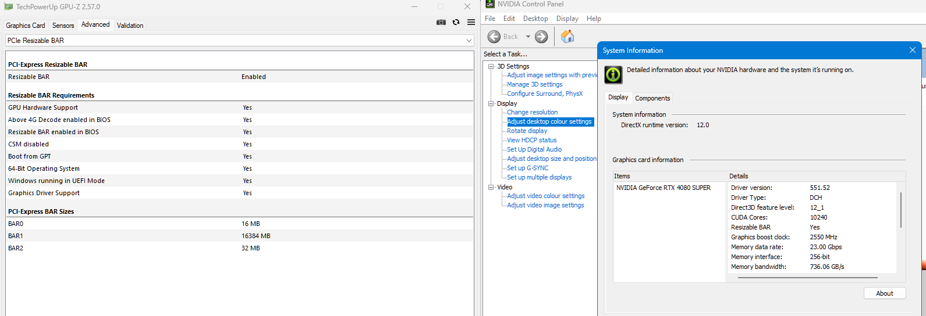Click the About button
Viewport: 926px width, 316px height.
(885, 293)
